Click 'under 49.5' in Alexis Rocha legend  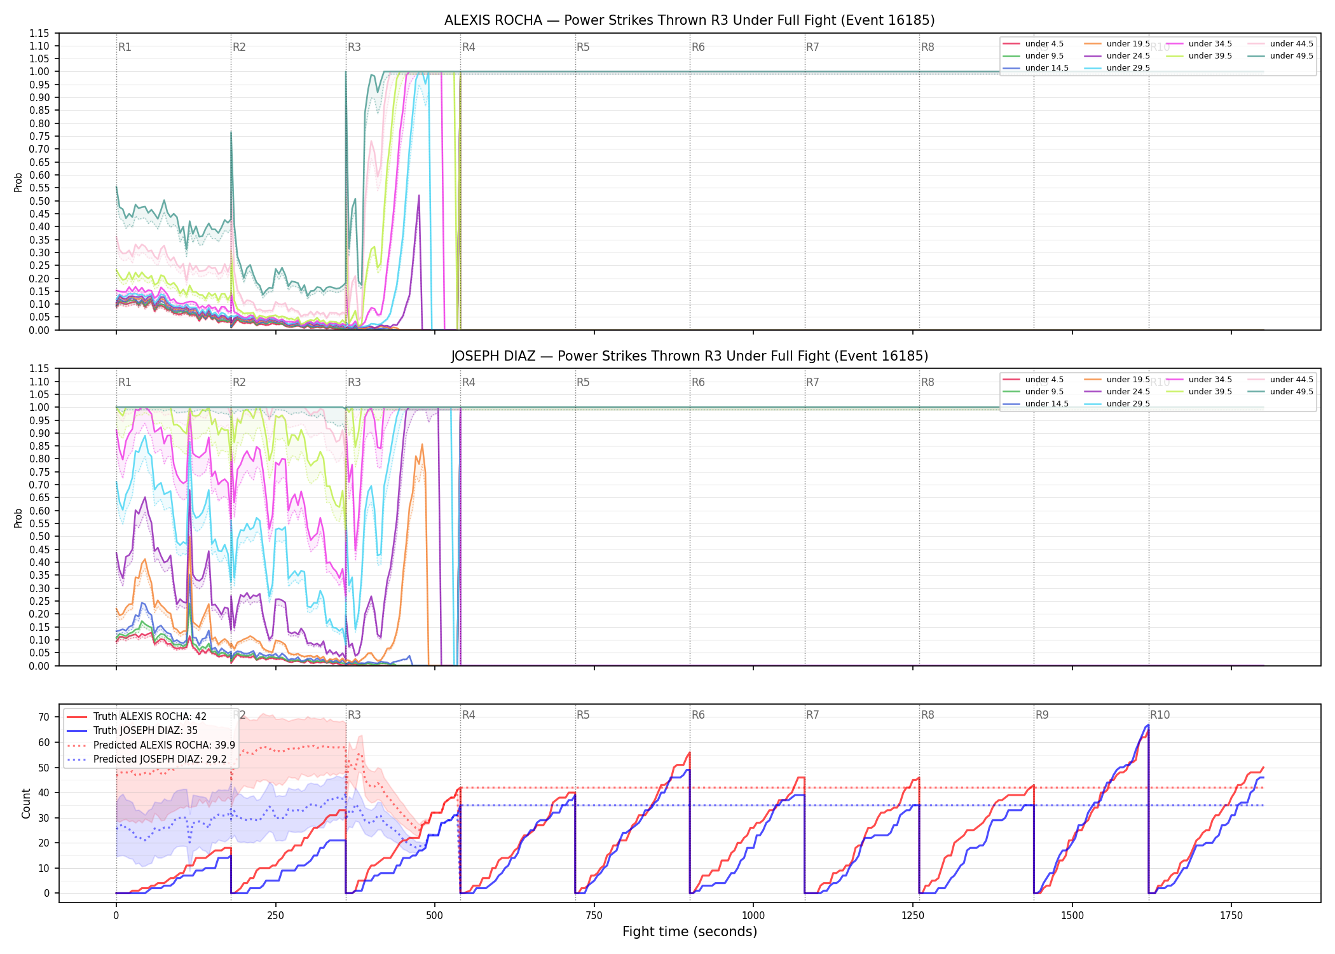(1291, 56)
